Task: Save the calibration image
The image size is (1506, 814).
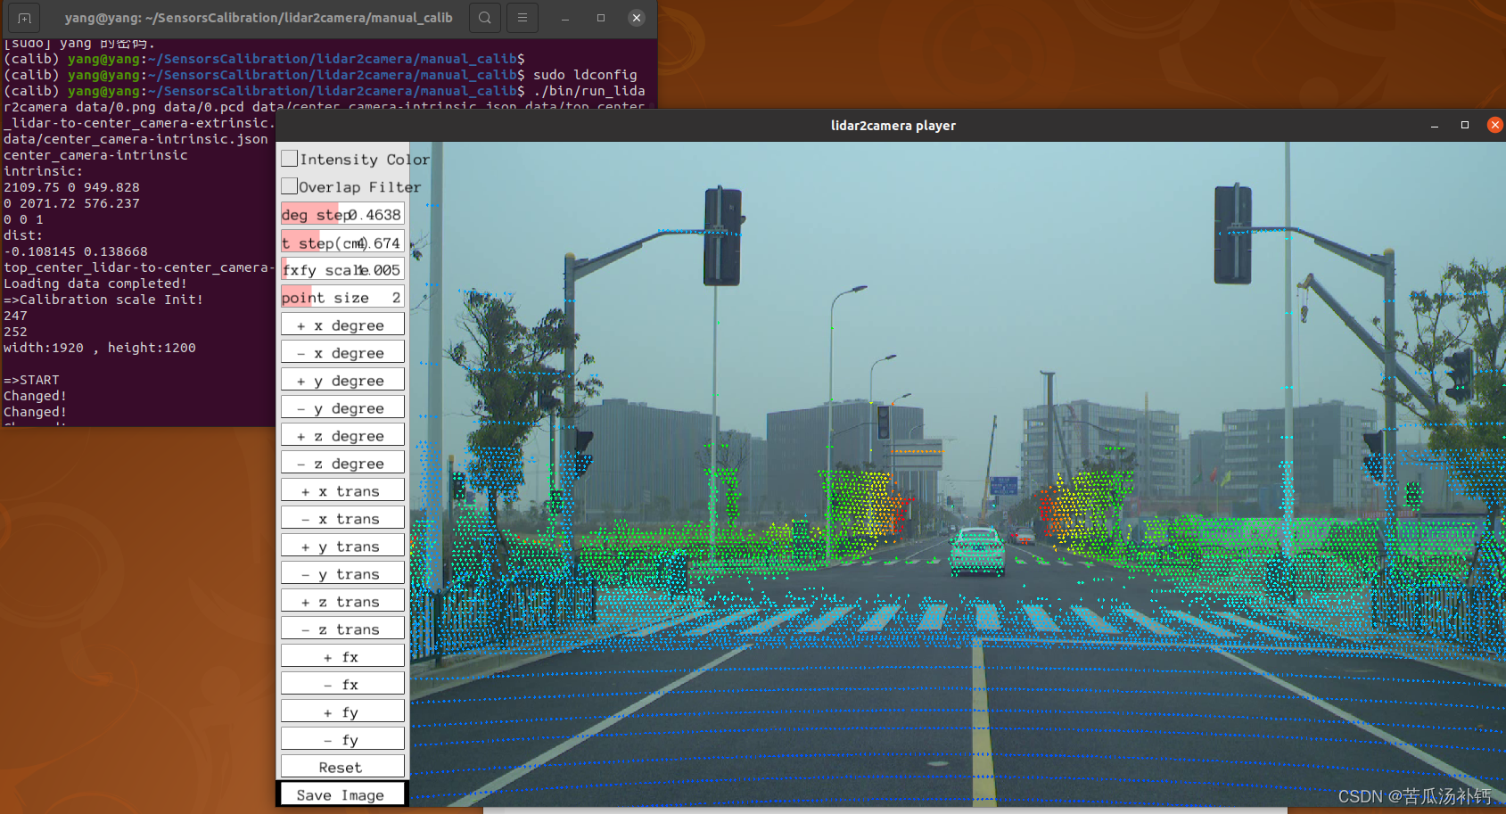Action: pyautogui.click(x=342, y=793)
